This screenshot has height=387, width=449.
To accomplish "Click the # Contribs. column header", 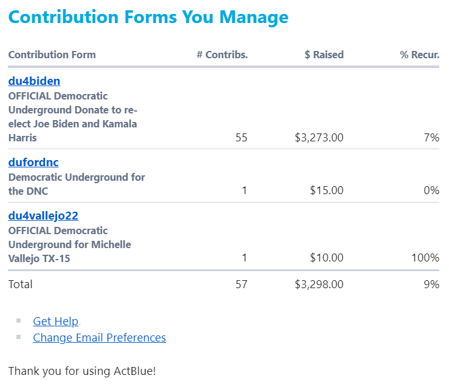I will coord(222,55).
